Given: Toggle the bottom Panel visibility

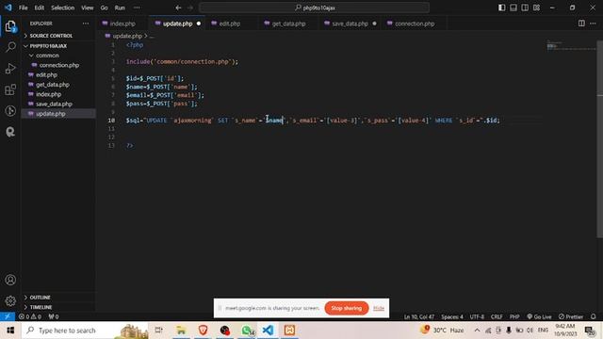Looking at the screenshot, I should [513, 8].
